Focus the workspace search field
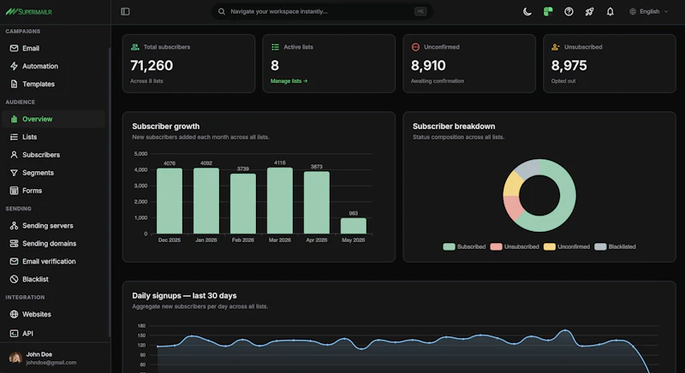 (322, 11)
